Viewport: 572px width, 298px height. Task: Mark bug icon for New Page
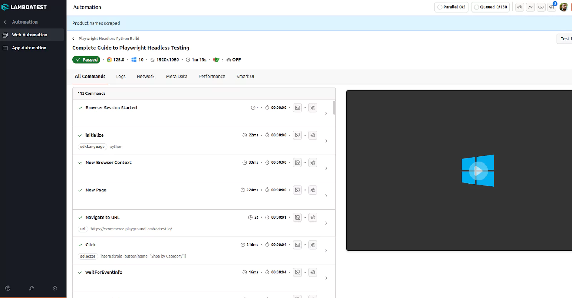pos(313,190)
